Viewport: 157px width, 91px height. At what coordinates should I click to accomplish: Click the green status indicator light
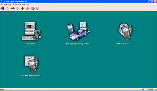pos(155,89)
